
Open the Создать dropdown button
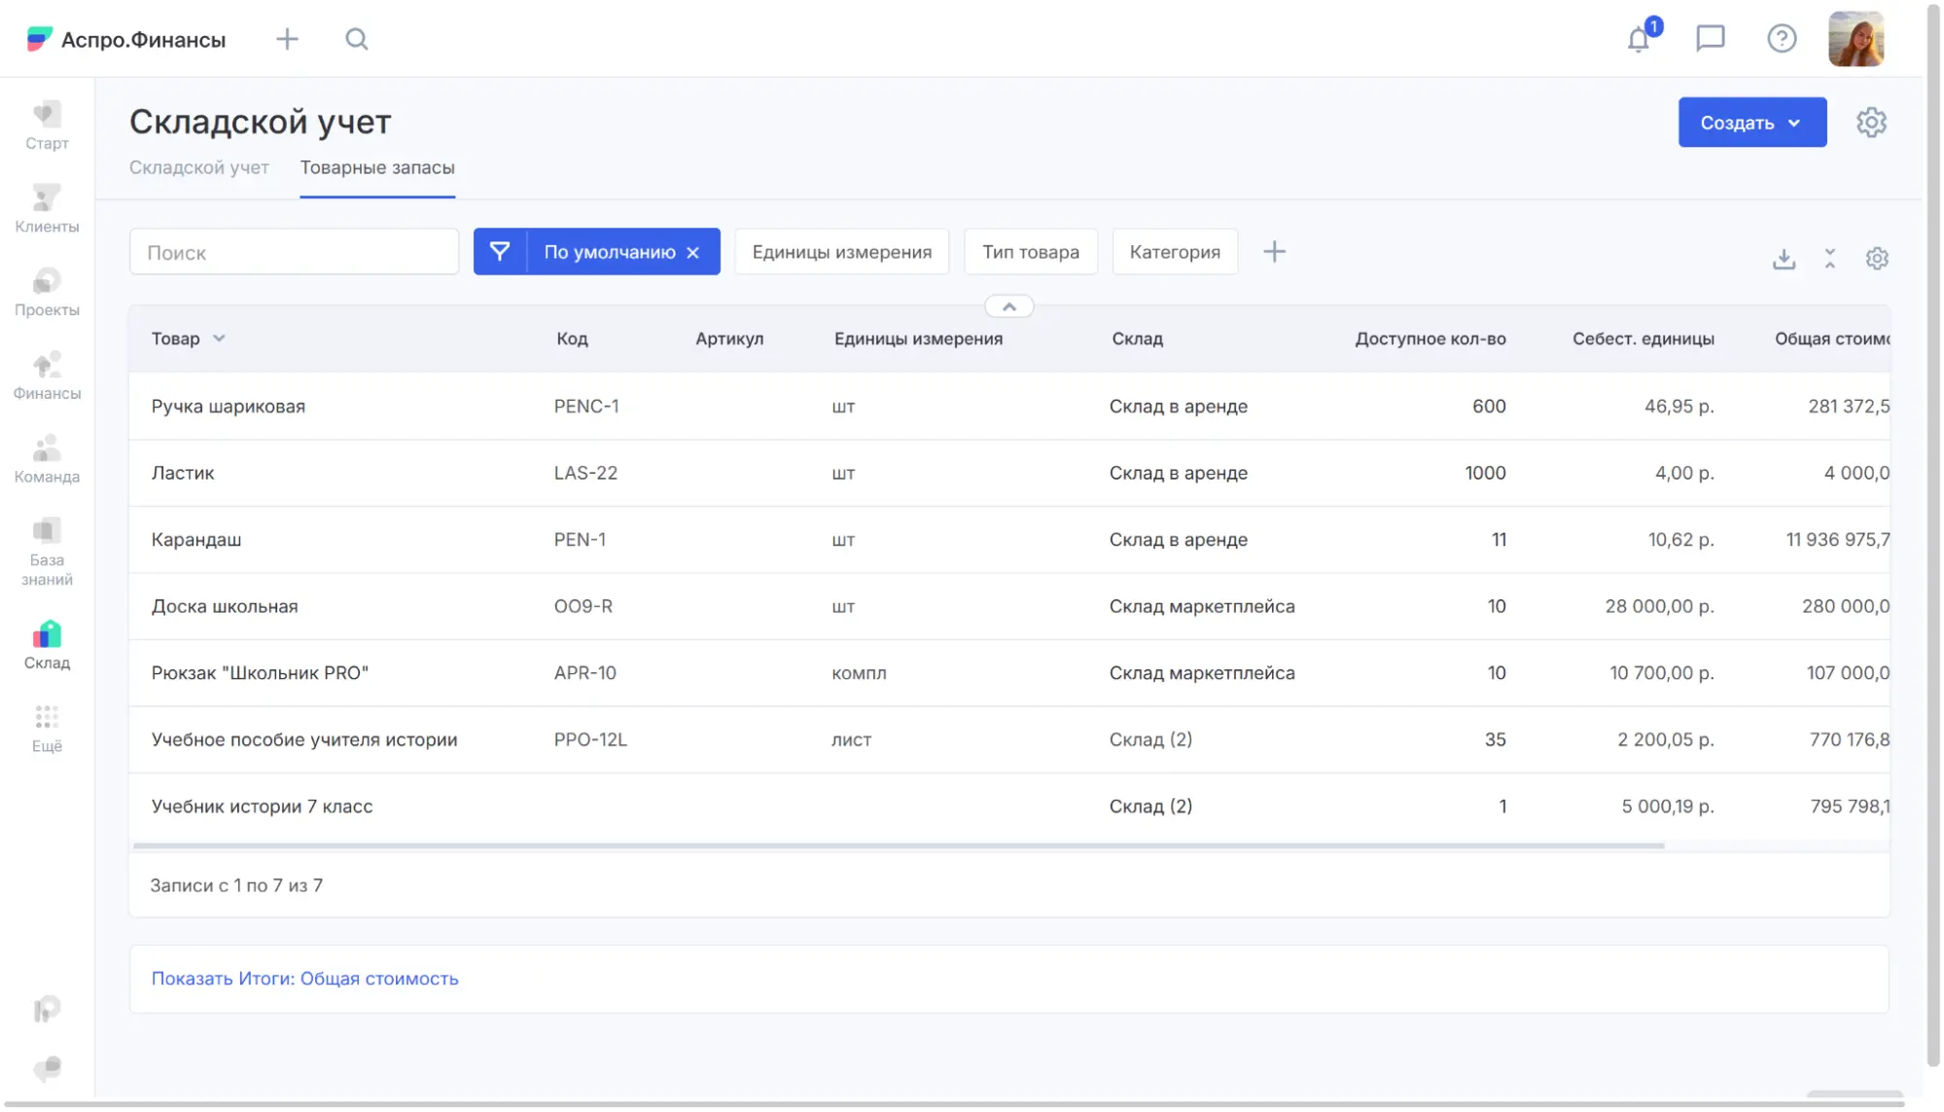pyautogui.click(x=1751, y=123)
